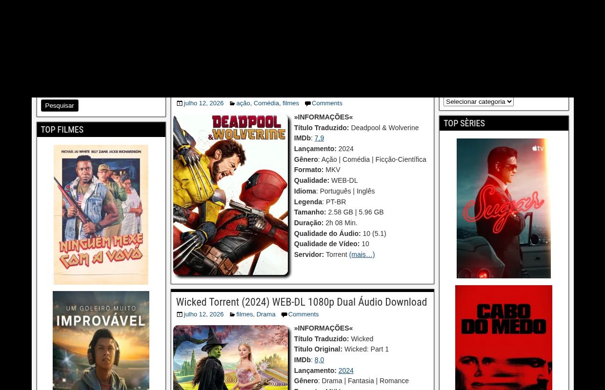This screenshot has width=605, height=390.
Task: Open the Comédia category link
Action: tap(266, 103)
